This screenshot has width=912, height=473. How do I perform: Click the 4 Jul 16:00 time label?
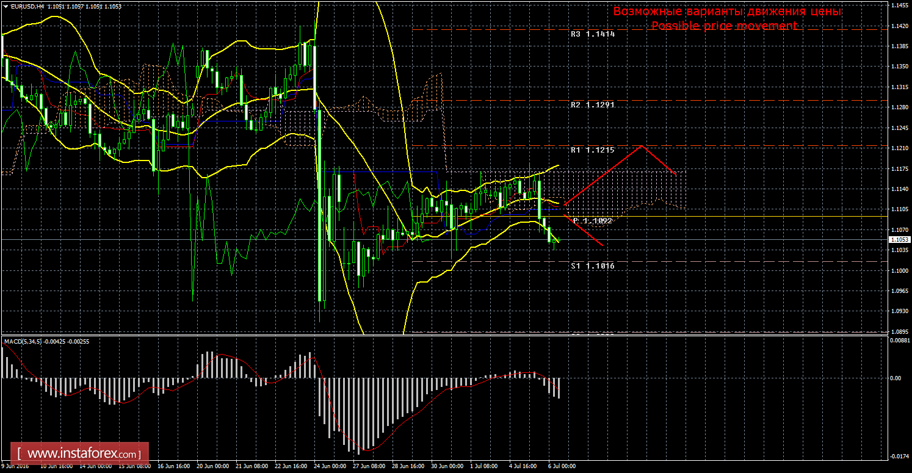tap(523, 466)
